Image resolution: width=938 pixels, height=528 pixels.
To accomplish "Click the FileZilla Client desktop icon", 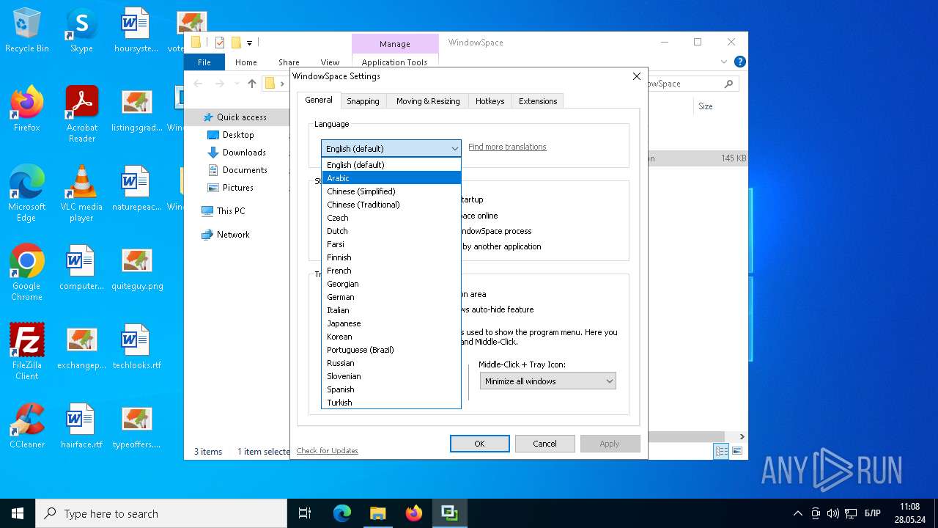I will 27,346.
